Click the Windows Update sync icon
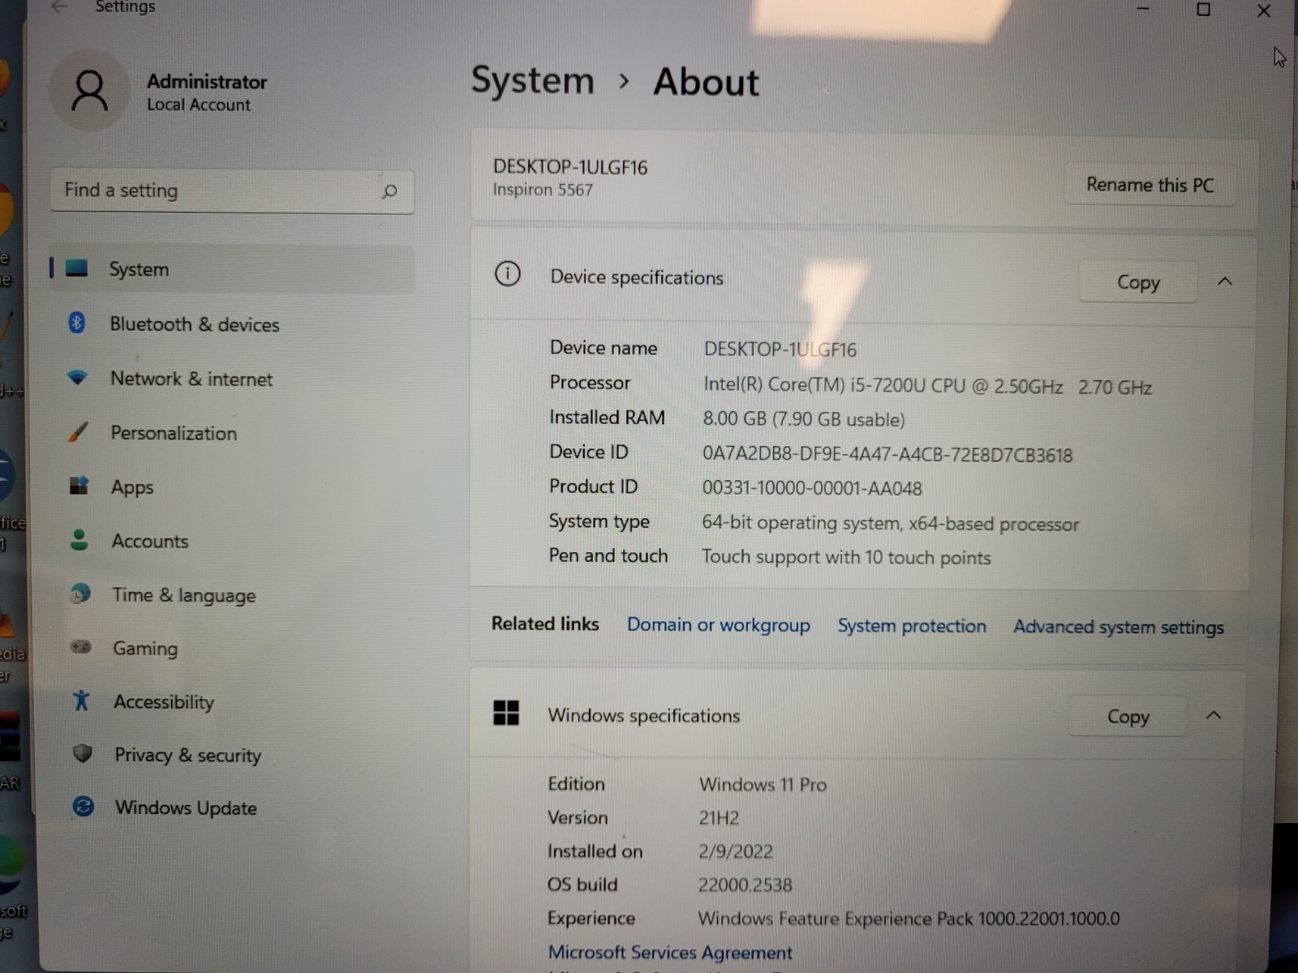The width and height of the screenshot is (1298, 973). pyautogui.click(x=83, y=806)
